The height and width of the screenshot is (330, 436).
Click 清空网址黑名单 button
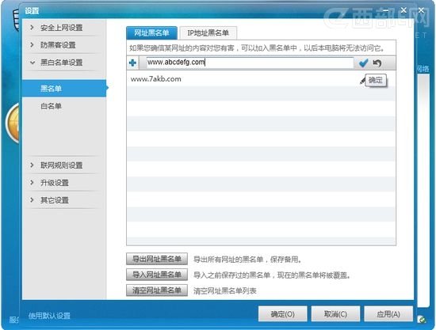(x=157, y=290)
